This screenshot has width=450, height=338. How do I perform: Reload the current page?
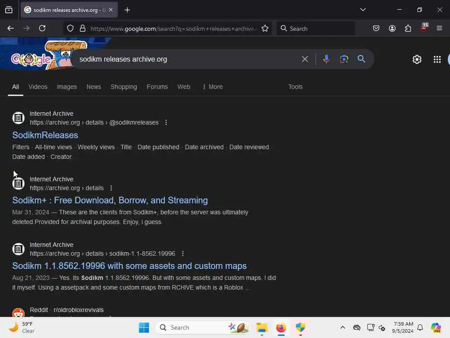(42, 28)
